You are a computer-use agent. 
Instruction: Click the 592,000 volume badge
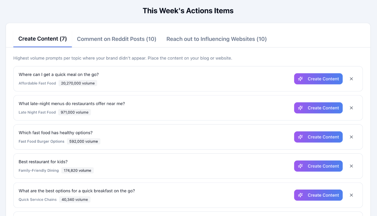point(84,141)
